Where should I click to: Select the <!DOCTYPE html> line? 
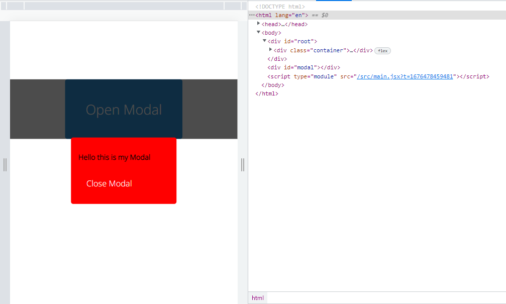(280, 7)
